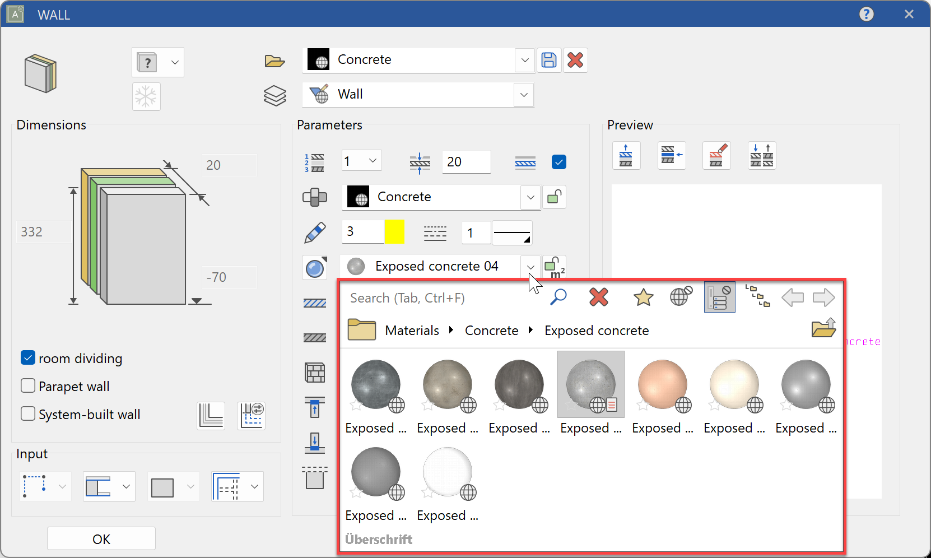Click the red X clear search icon
The image size is (931, 558).
tap(599, 297)
